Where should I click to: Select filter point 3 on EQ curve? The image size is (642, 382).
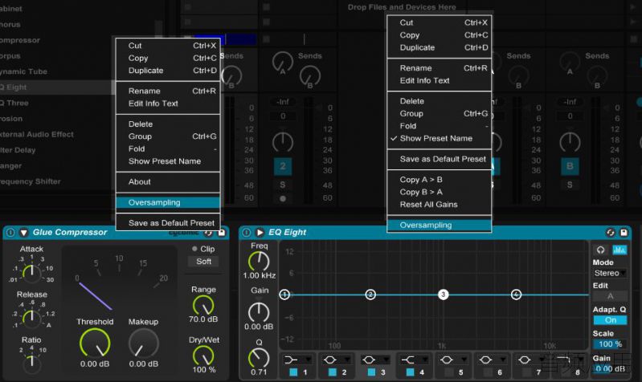click(443, 295)
